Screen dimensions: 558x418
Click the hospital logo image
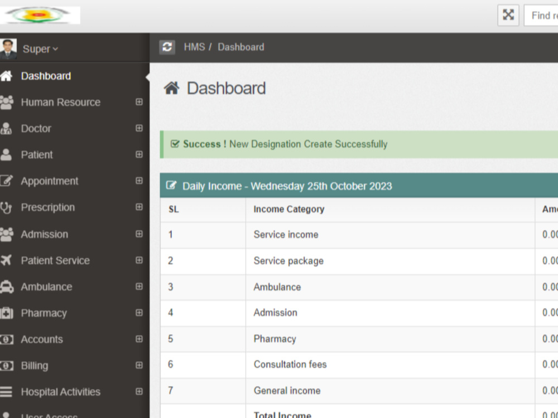tap(39, 15)
